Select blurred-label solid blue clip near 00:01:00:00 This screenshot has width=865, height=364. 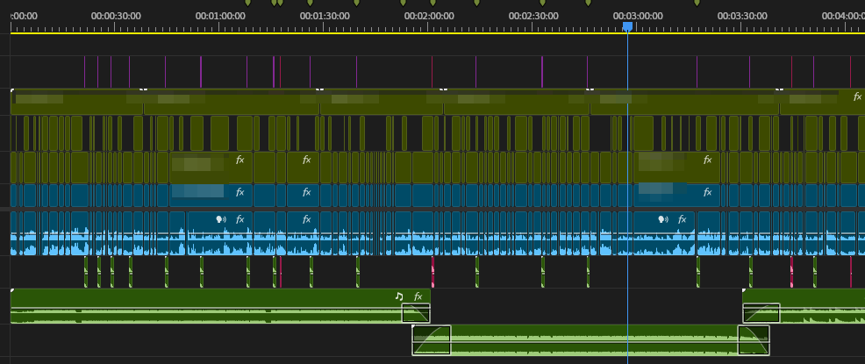[x=211, y=196]
